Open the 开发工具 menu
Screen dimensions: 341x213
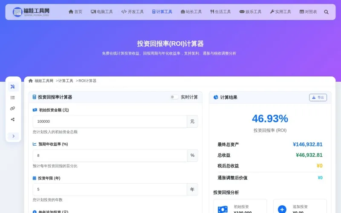tap(133, 12)
